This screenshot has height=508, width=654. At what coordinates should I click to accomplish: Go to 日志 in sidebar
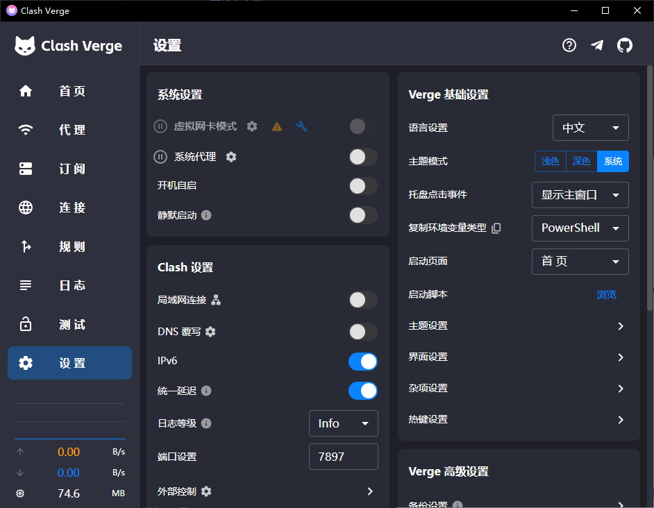click(x=69, y=285)
